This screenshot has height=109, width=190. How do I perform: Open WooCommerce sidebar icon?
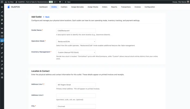[x=2, y=29]
